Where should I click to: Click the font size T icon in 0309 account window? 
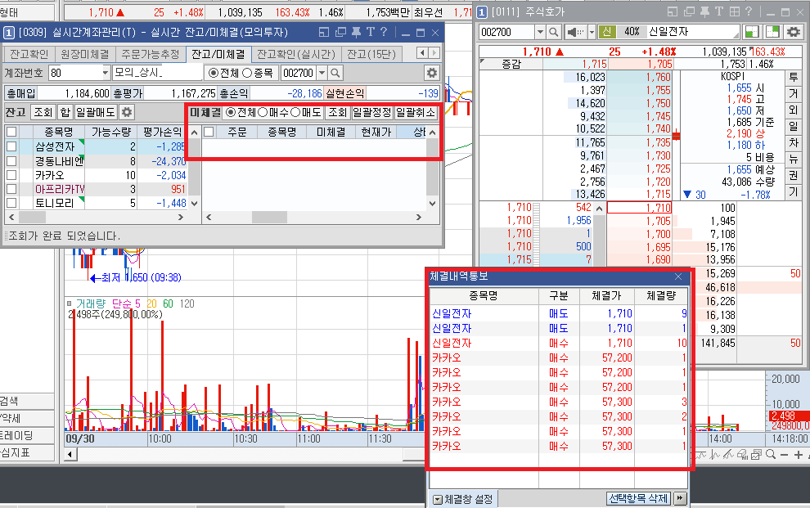tap(371, 33)
